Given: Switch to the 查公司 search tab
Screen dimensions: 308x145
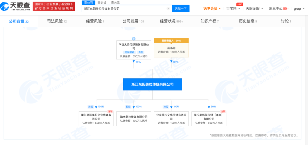Looking at the screenshot, I should [88, 3].
